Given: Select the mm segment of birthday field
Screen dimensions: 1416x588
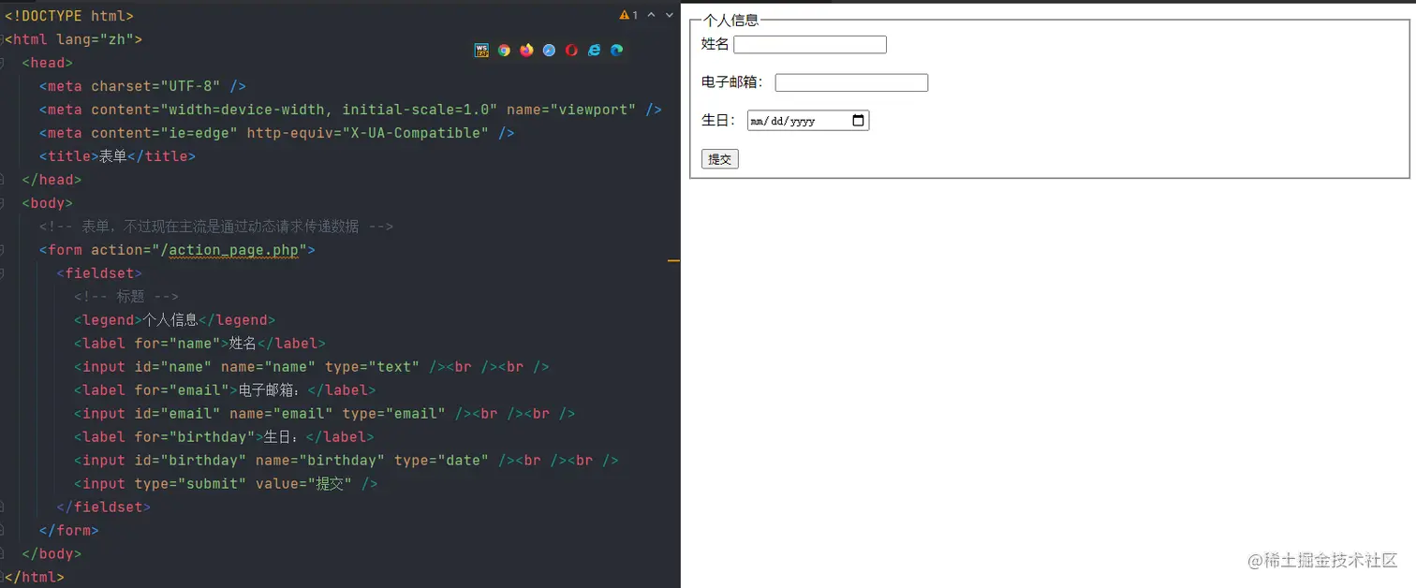Looking at the screenshot, I should click(759, 122).
